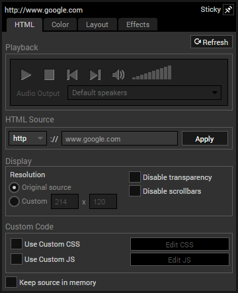Click the Edit JS button
The width and height of the screenshot is (238, 293).
point(180,259)
